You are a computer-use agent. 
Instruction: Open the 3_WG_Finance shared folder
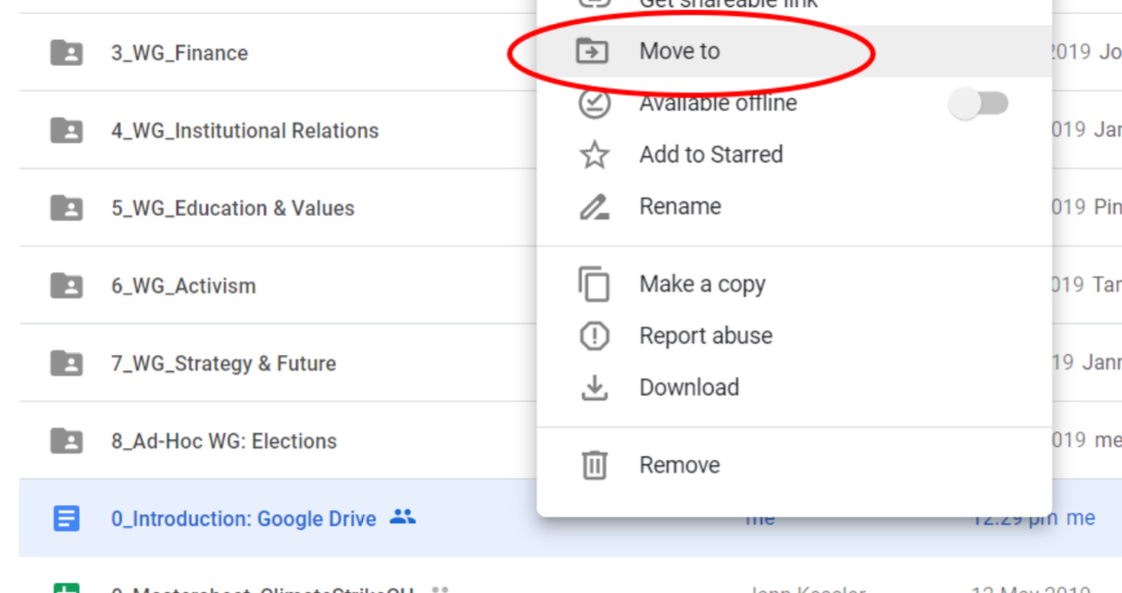tap(179, 53)
